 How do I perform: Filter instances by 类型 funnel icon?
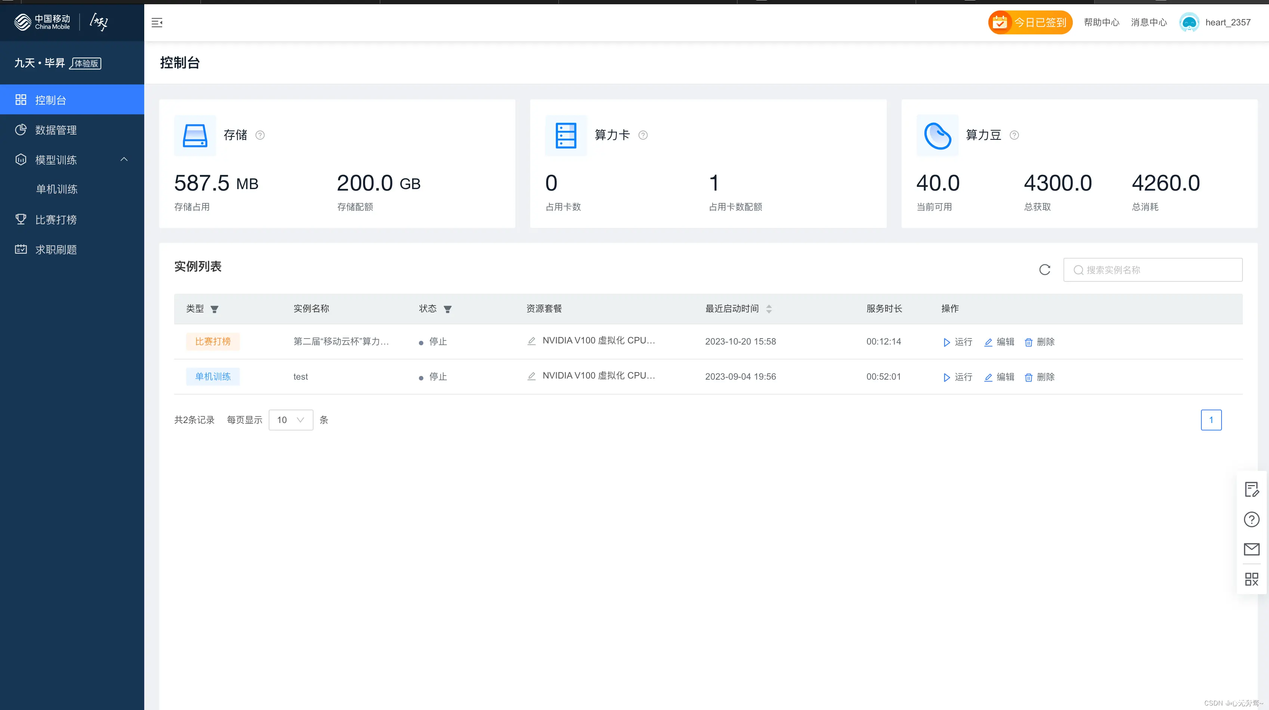pyautogui.click(x=214, y=309)
